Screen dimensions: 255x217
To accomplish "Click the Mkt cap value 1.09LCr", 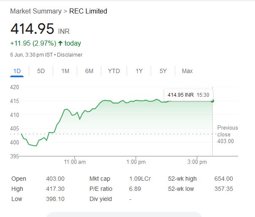I will (138, 179).
